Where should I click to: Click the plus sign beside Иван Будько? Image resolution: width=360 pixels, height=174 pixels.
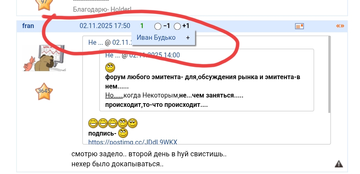pyautogui.click(x=188, y=38)
